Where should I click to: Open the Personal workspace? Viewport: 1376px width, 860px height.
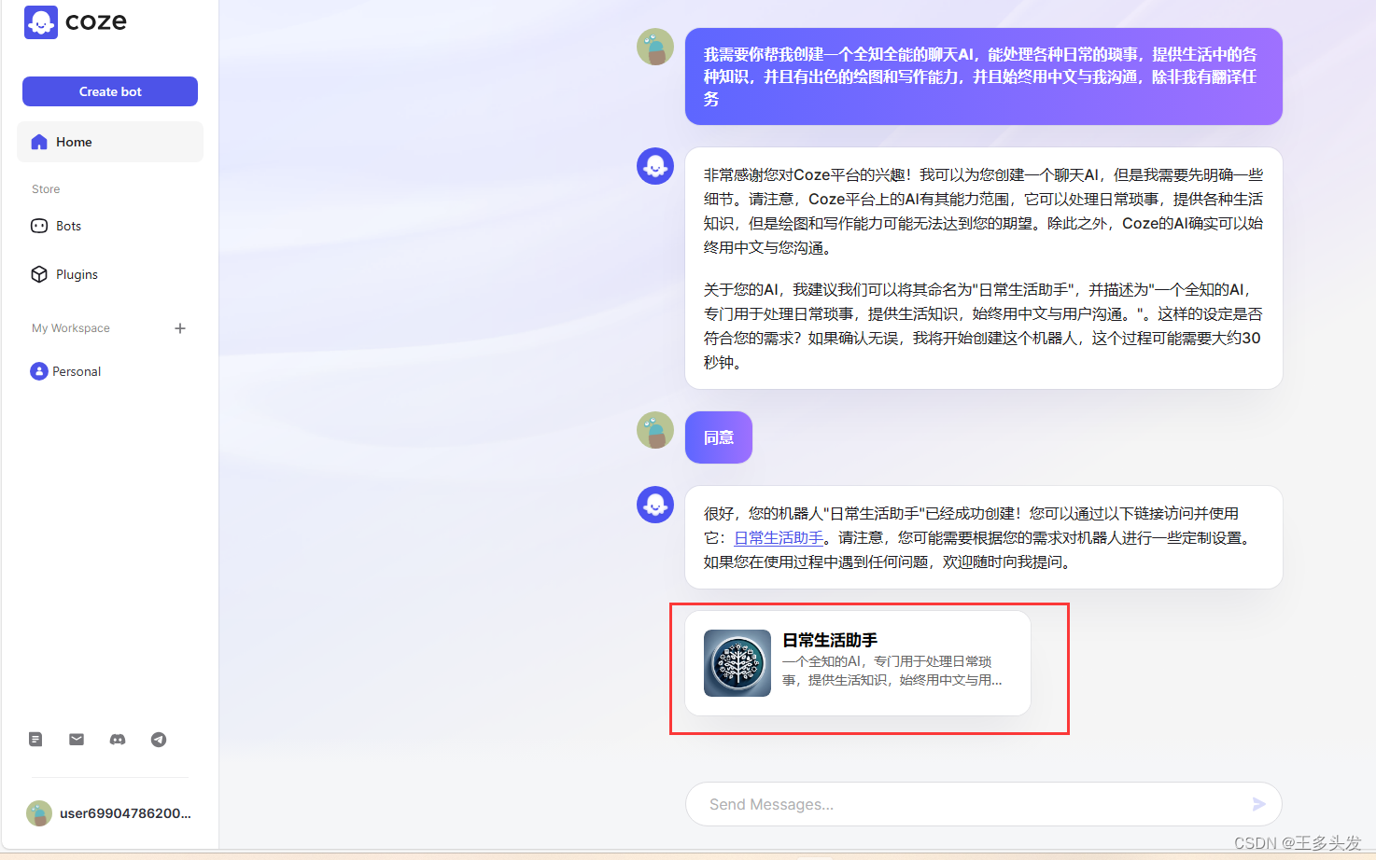point(110,371)
